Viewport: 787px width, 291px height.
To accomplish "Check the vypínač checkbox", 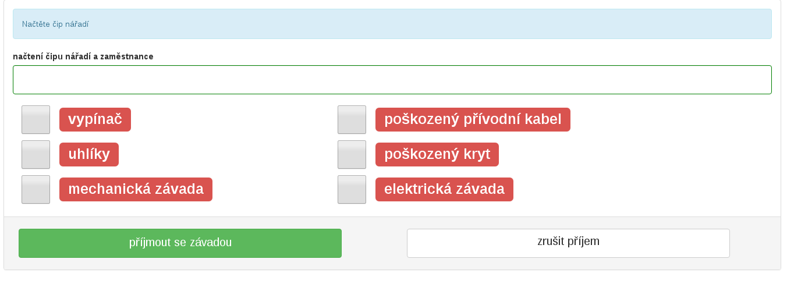I will pos(36,120).
